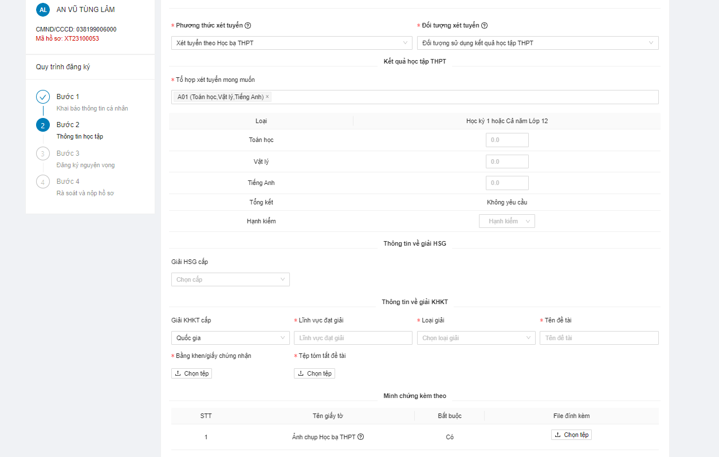Click help icon next to Phương thức xét tuyển
This screenshot has width=719, height=457.
click(248, 26)
